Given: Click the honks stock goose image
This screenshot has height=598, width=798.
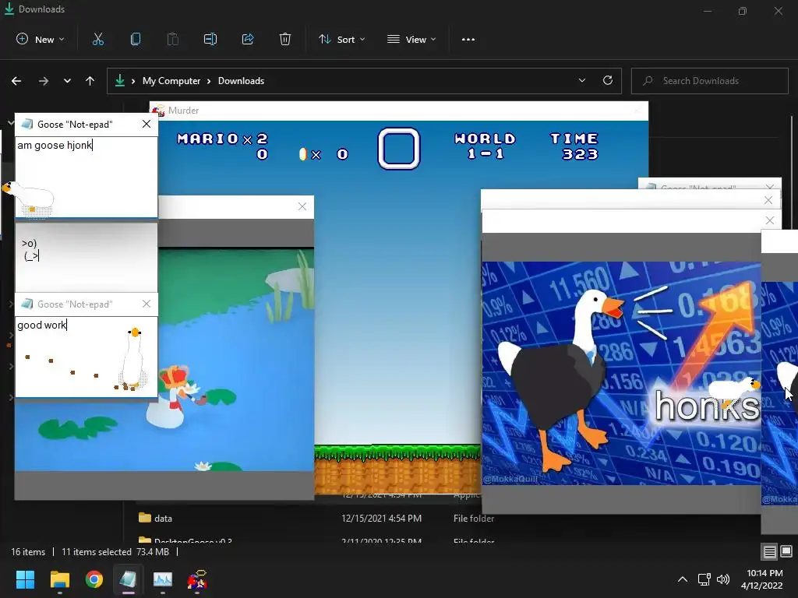Looking at the screenshot, I should click(621, 373).
